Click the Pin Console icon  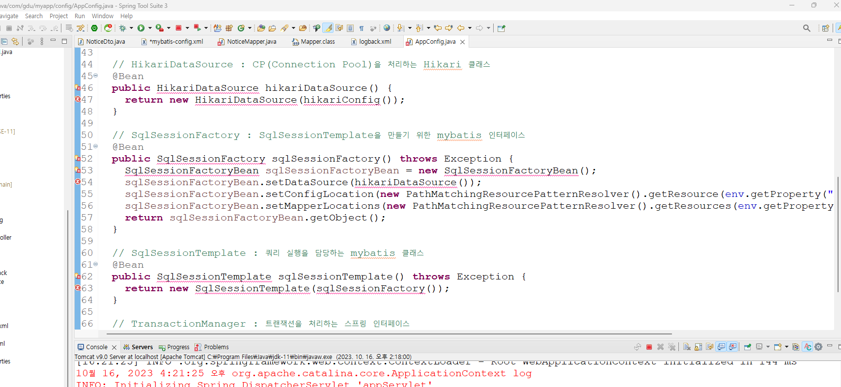coord(747,347)
